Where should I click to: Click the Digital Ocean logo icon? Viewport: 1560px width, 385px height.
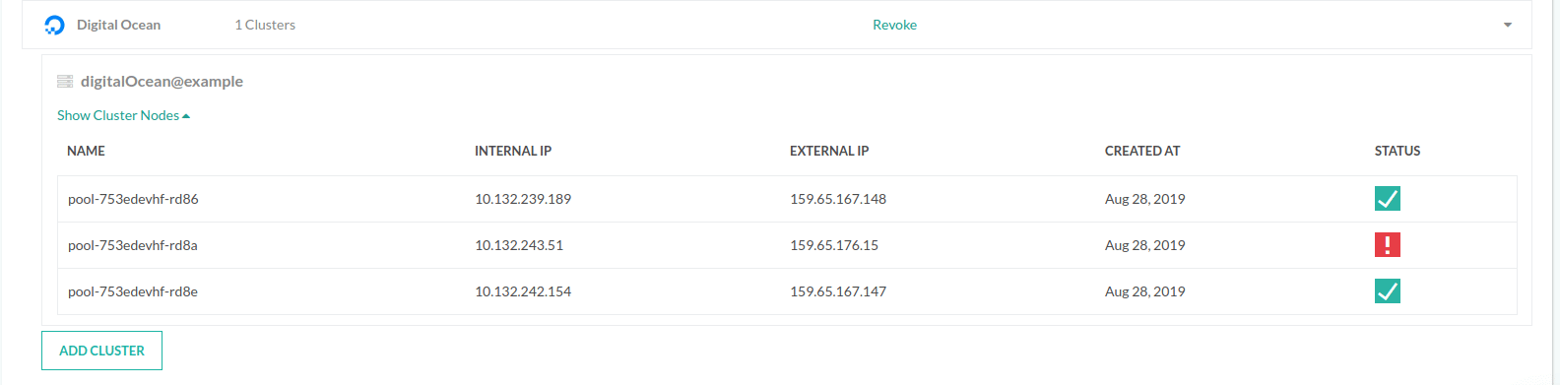55,25
